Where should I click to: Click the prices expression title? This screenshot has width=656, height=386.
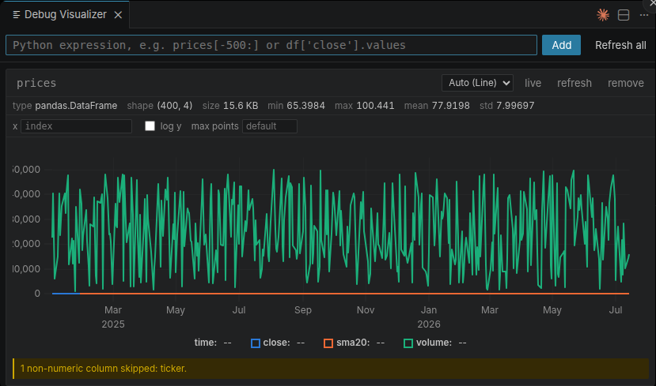36,83
